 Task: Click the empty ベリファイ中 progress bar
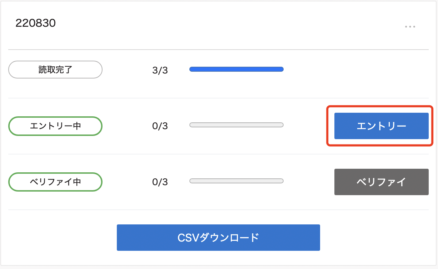236,181
